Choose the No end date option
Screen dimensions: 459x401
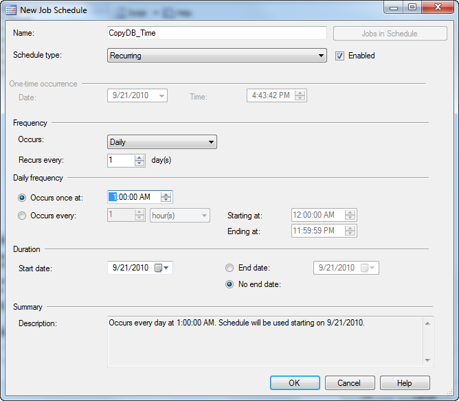tap(229, 284)
